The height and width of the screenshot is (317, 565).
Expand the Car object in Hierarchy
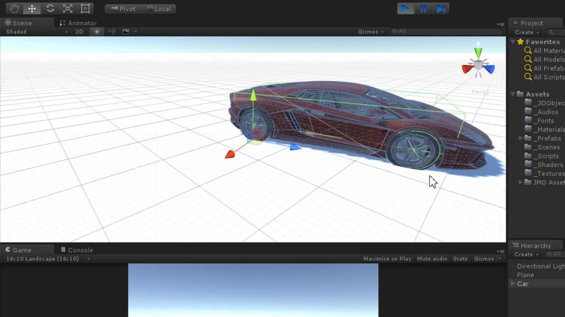tap(513, 284)
